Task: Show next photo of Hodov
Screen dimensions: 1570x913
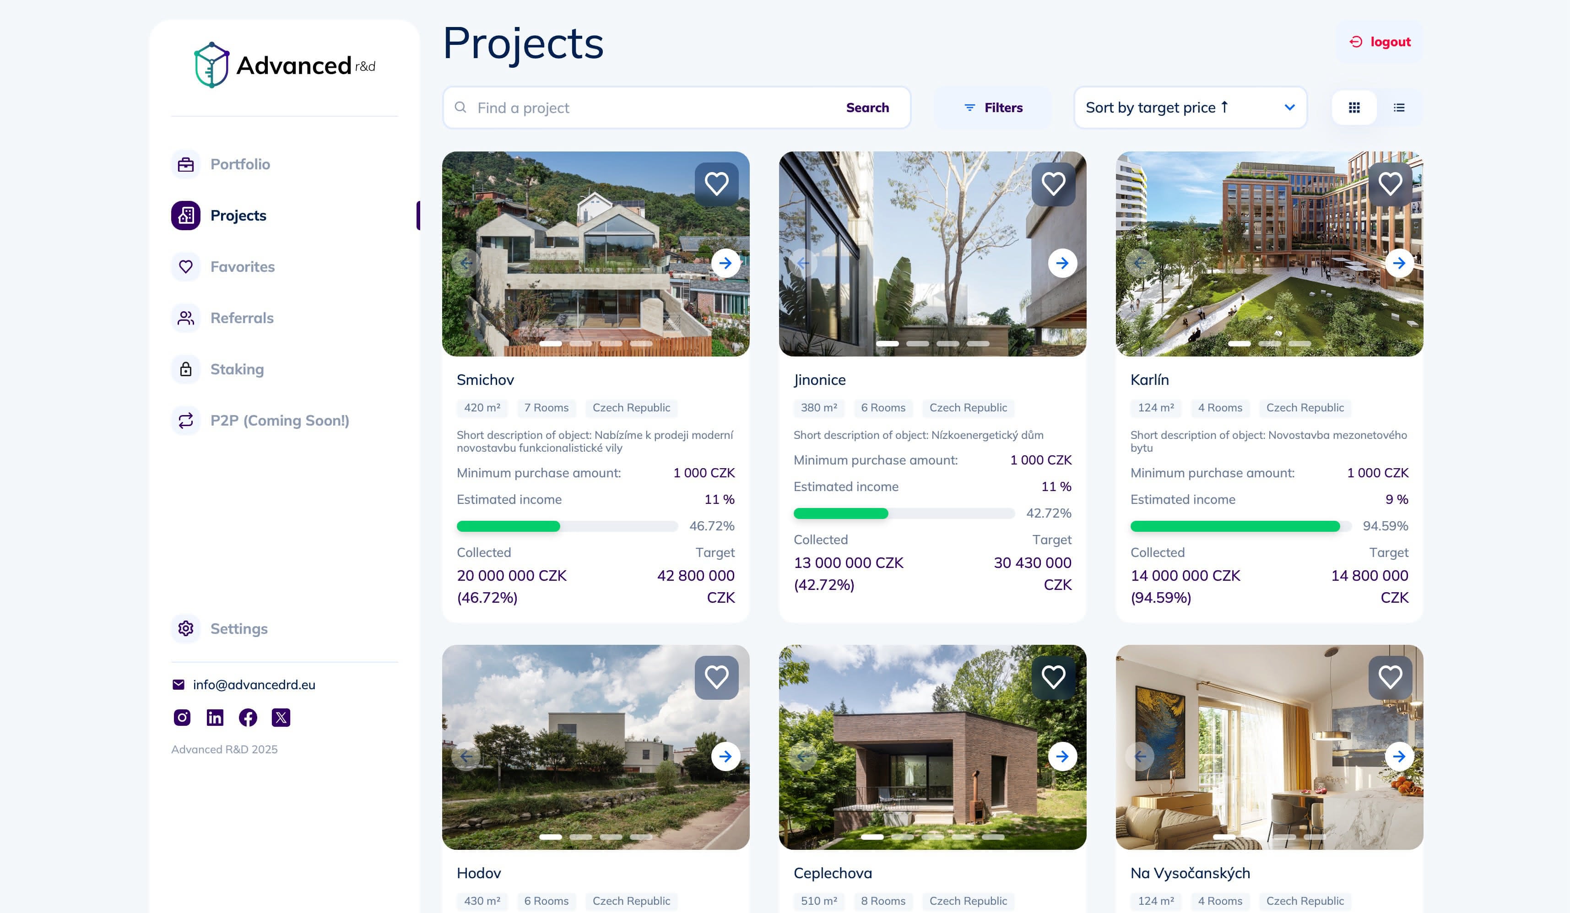Action: [726, 756]
